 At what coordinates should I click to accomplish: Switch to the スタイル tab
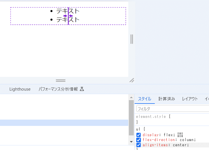coord(144,99)
